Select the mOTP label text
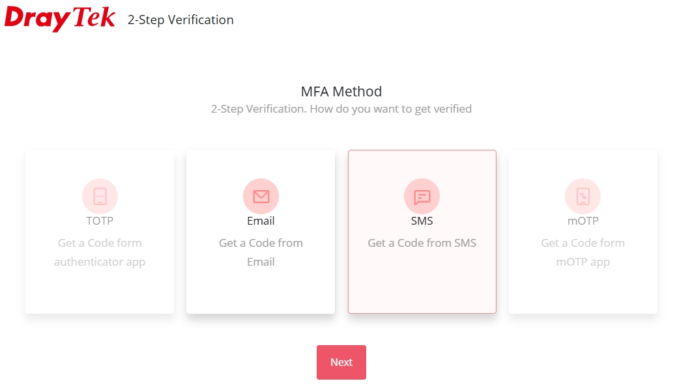677x392 pixels. coord(583,221)
